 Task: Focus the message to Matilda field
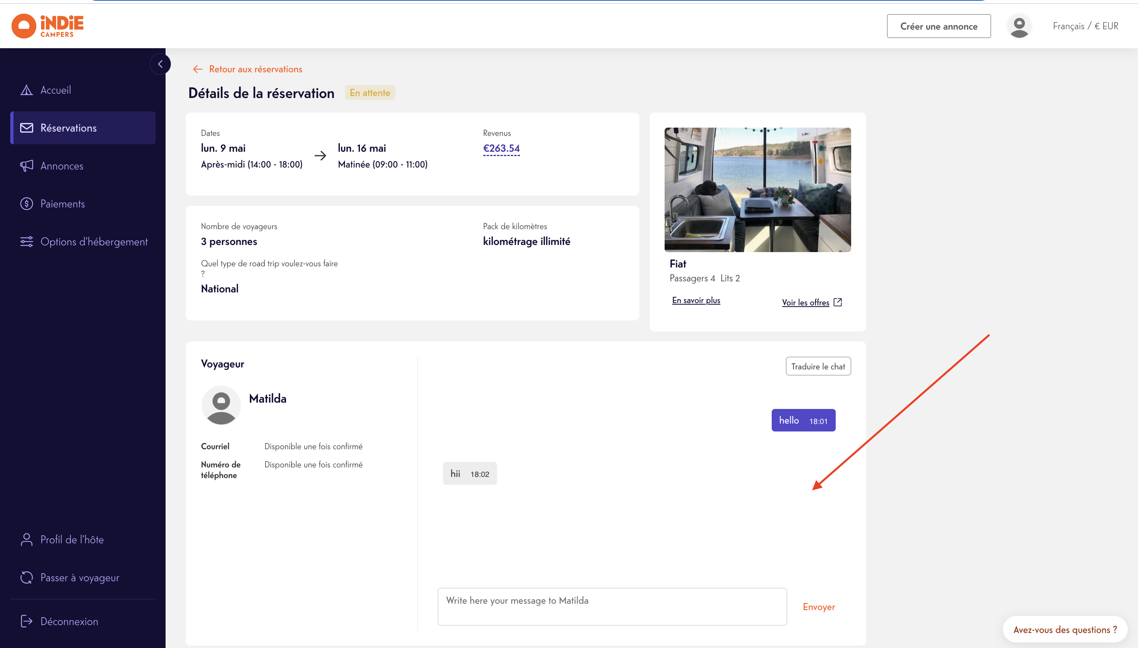(612, 607)
